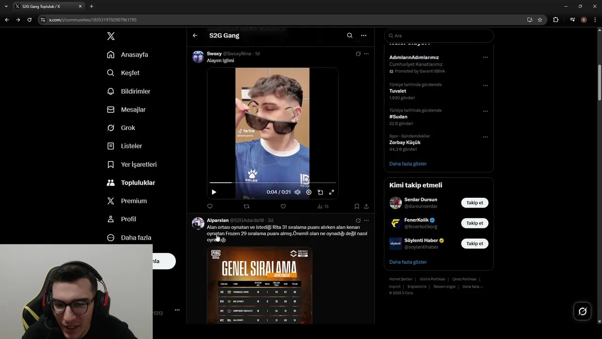This screenshot has height=339, width=602.
Task: Go back with the S2G Gang back arrow
Action: click(195, 35)
